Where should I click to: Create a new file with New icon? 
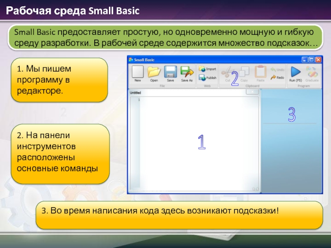pyautogui.click(x=138, y=74)
